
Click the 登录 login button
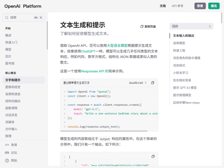click(200, 6)
